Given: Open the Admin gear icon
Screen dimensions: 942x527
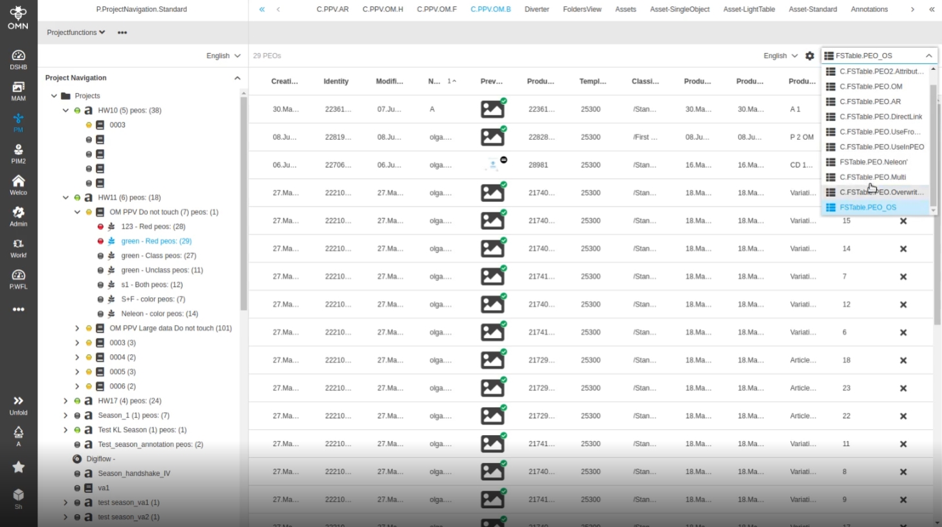Looking at the screenshot, I should click(18, 212).
